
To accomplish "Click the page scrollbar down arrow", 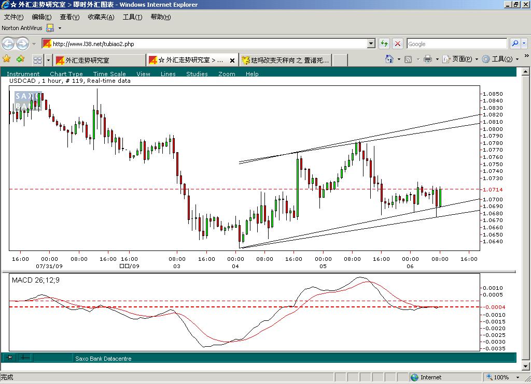I will (525, 366).
